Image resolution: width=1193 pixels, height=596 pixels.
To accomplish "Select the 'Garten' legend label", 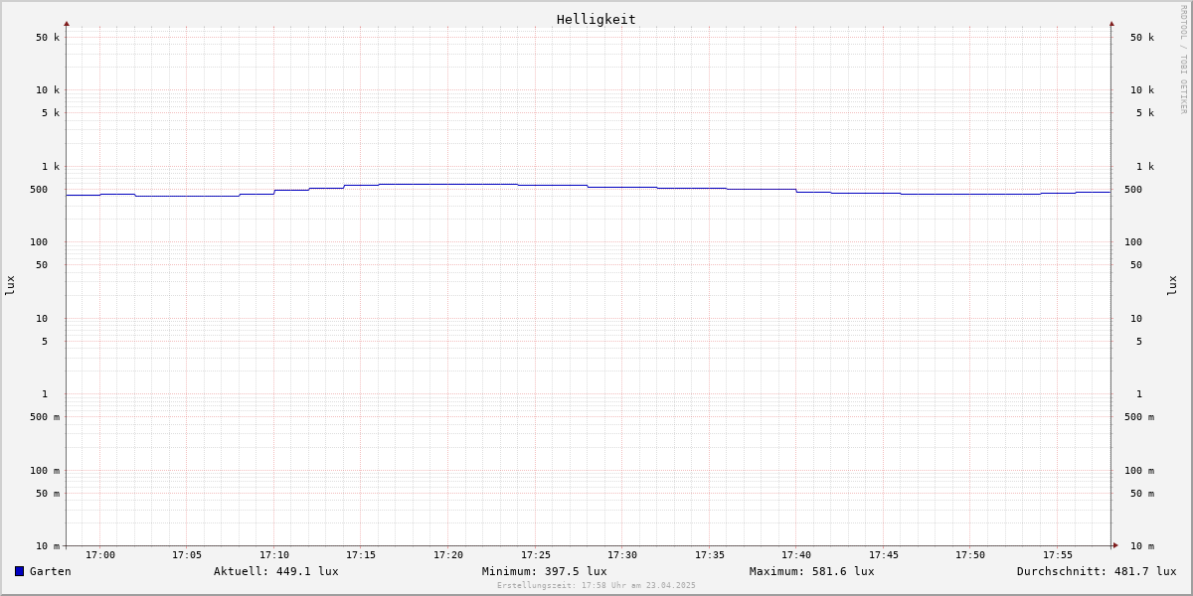I will coord(51,571).
